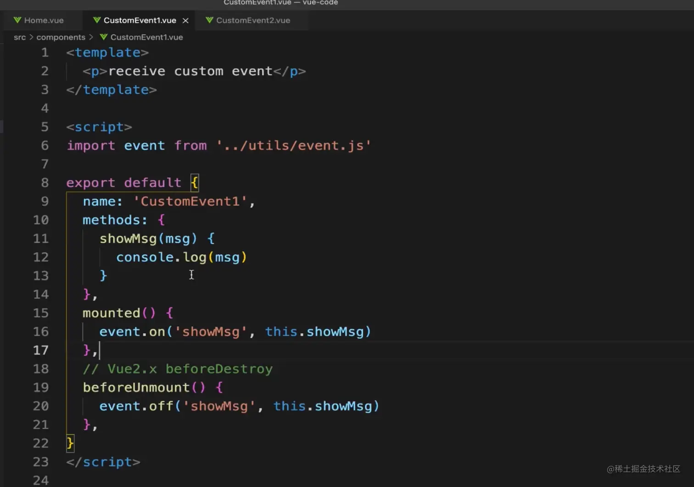Select line number 17 in the gutter
This screenshot has width=694, height=487.
pyautogui.click(x=41, y=350)
